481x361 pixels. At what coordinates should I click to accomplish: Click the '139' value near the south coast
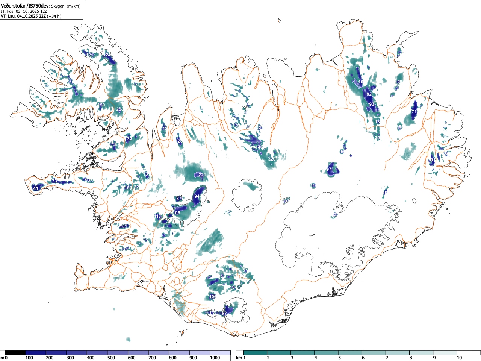click(x=213, y=313)
